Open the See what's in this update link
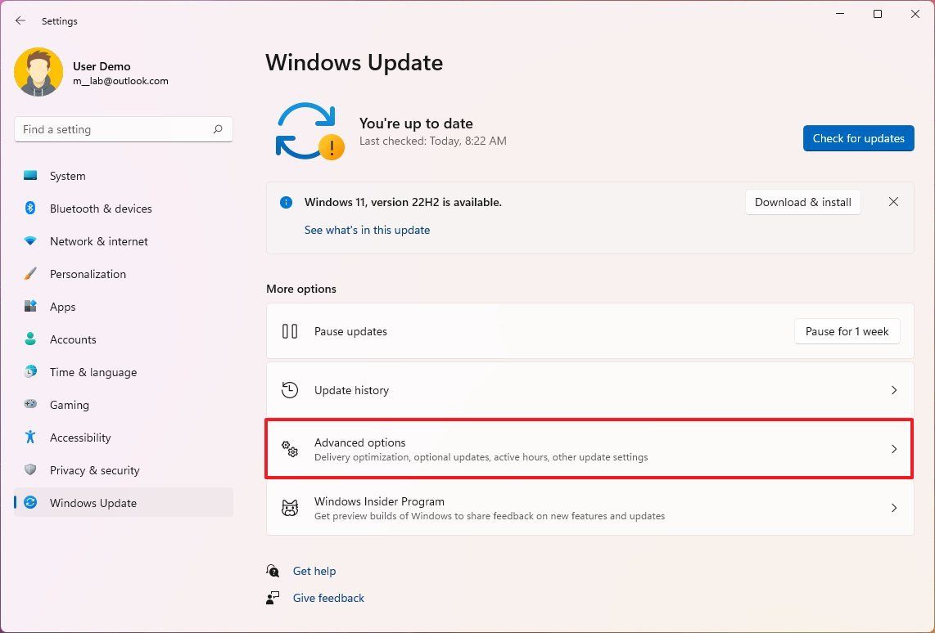 click(x=367, y=230)
